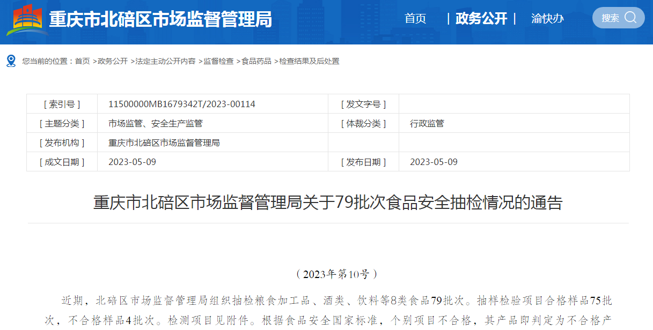This screenshot has height=330, width=653.
Task: Click the 搜索 search field
Action: 611,18
